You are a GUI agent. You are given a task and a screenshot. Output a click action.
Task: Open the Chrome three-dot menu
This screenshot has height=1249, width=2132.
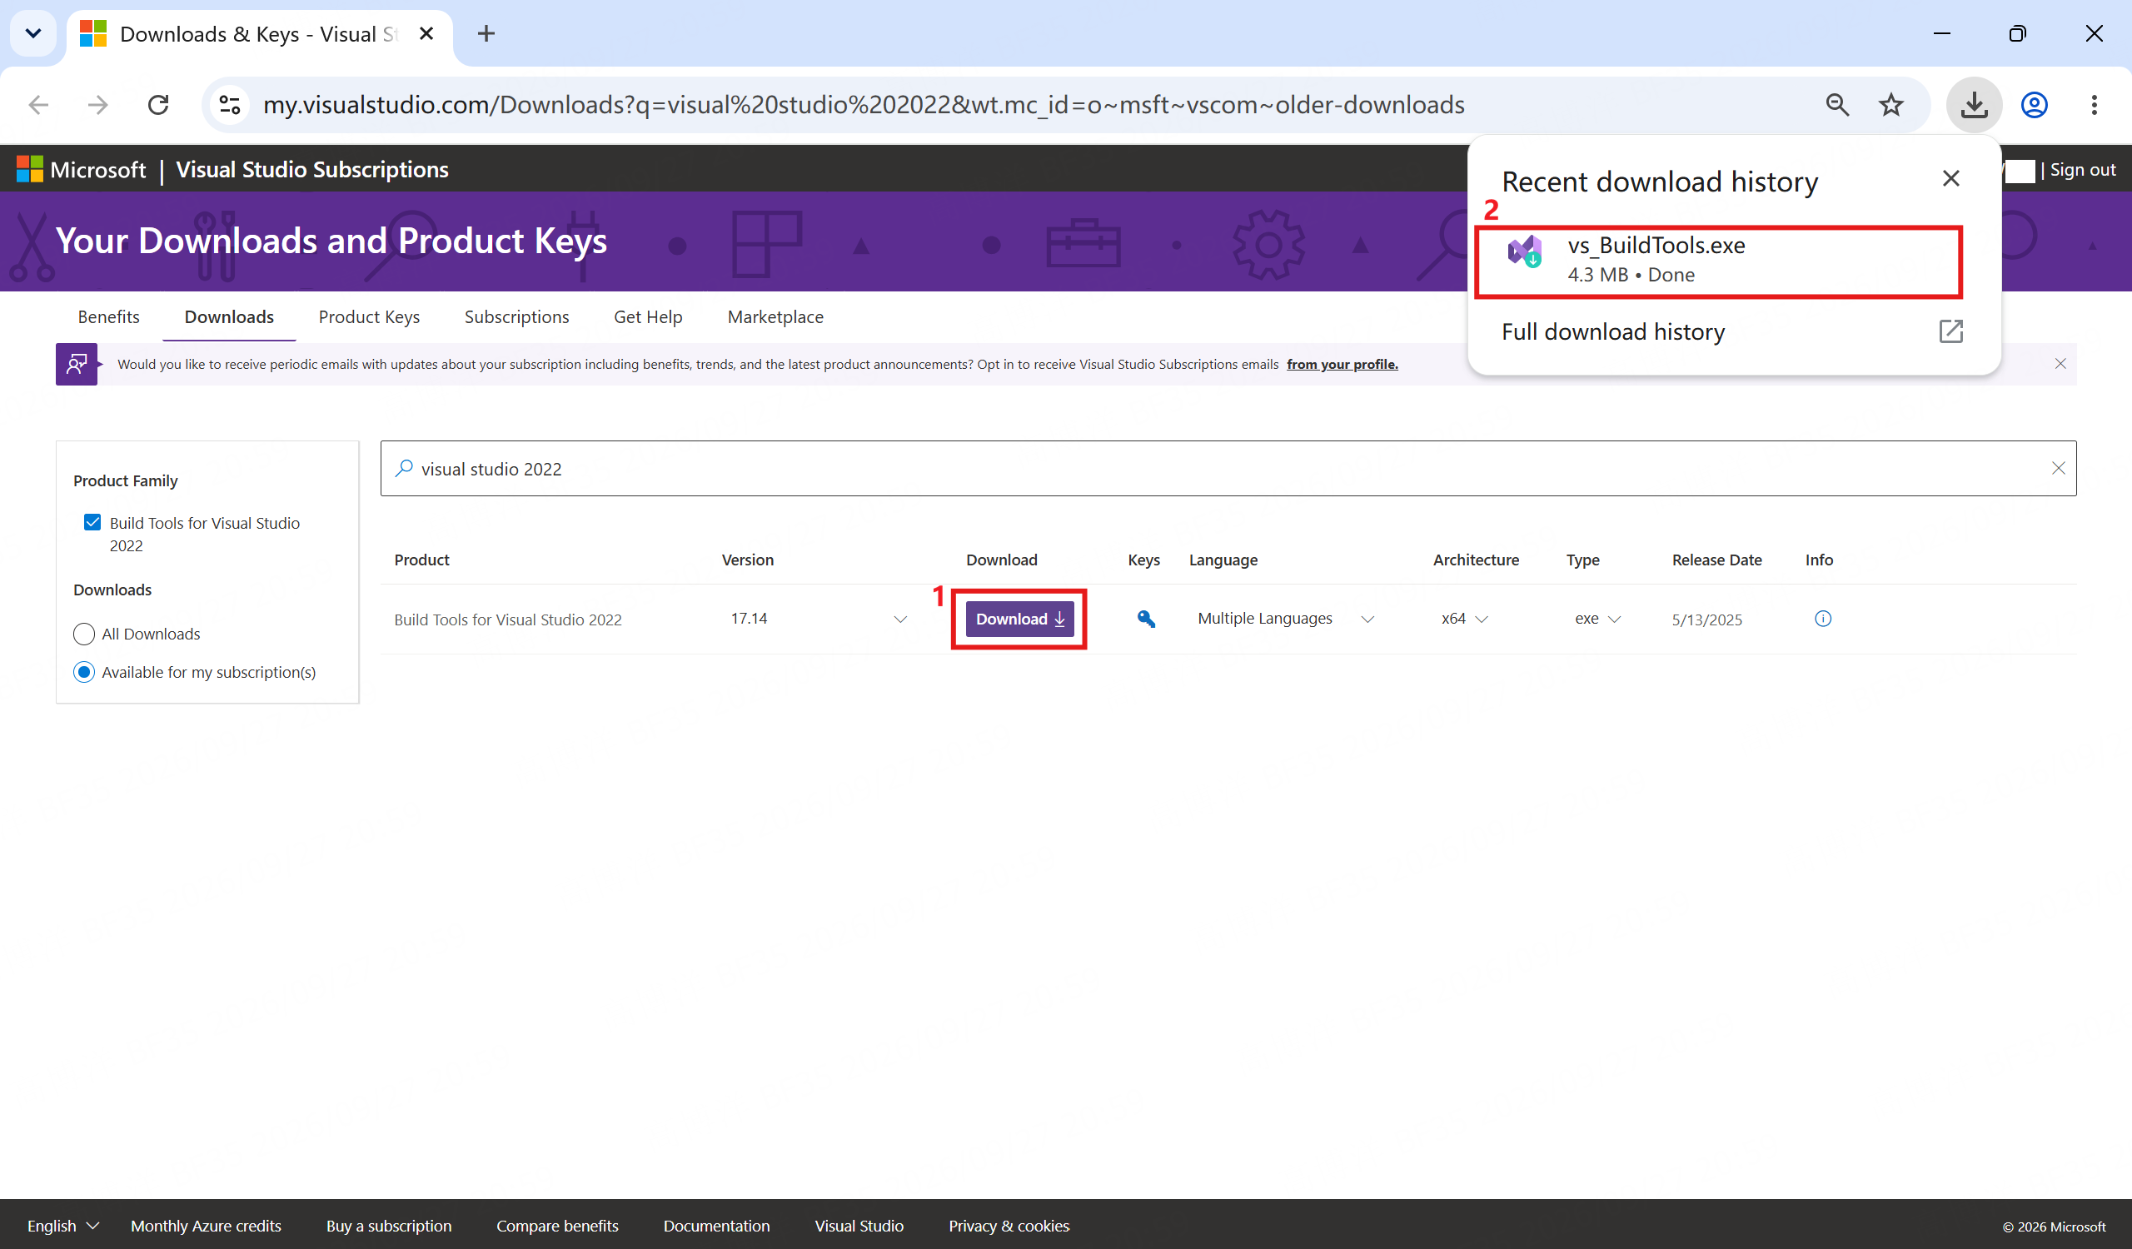[x=2094, y=105]
